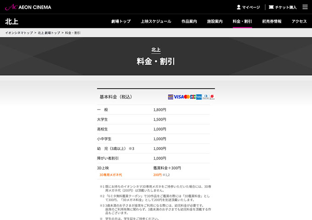This screenshot has width=312, height=220.
Task: Open 上映スケジュール tab
Action: click(156, 21)
